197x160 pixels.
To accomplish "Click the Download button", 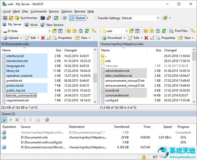I will click(x=112, y=38).
